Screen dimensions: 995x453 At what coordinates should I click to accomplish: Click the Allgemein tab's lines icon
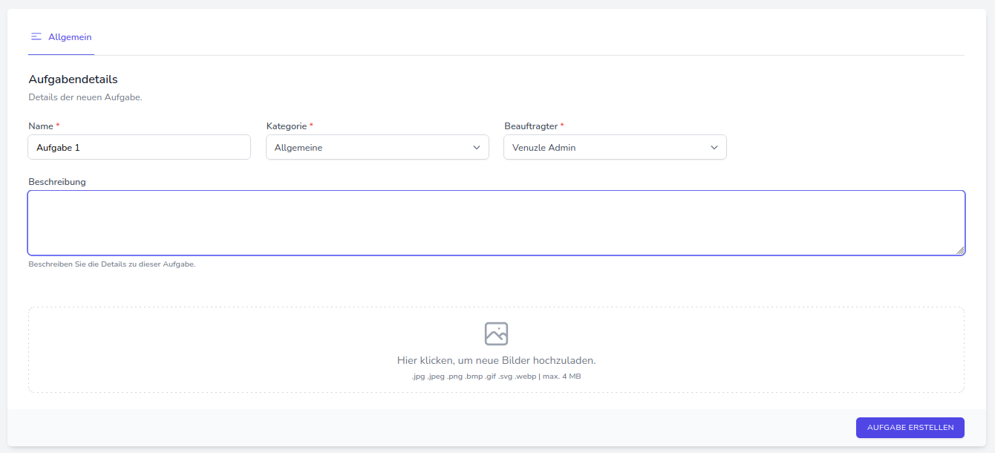pyautogui.click(x=36, y=36)
